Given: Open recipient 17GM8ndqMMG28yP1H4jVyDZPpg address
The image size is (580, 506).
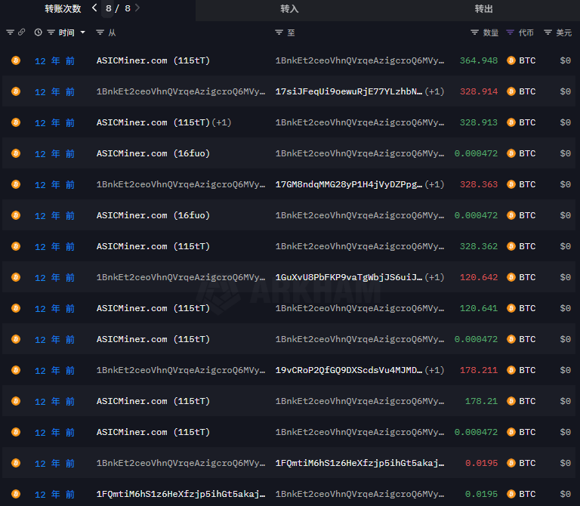Looking at the screenshot, I should [x=349, y=184].
